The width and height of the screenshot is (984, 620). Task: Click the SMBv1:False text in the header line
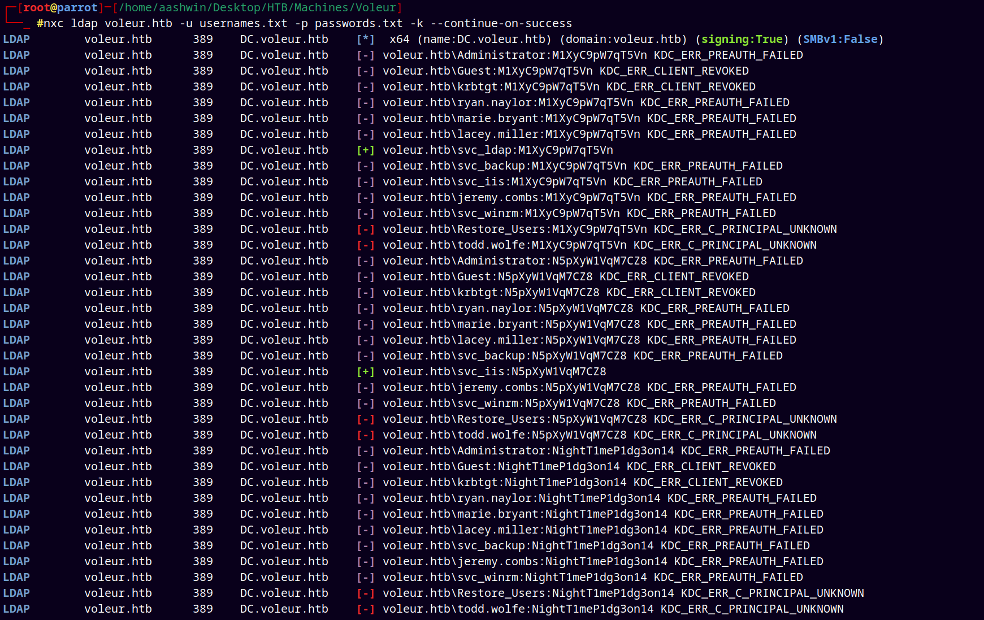840,39
